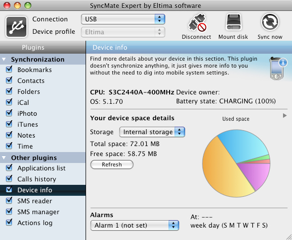Open the Folders plugin
Viewport: 292px width, 240px height.
pyautogui.click(x=43, y=91)
